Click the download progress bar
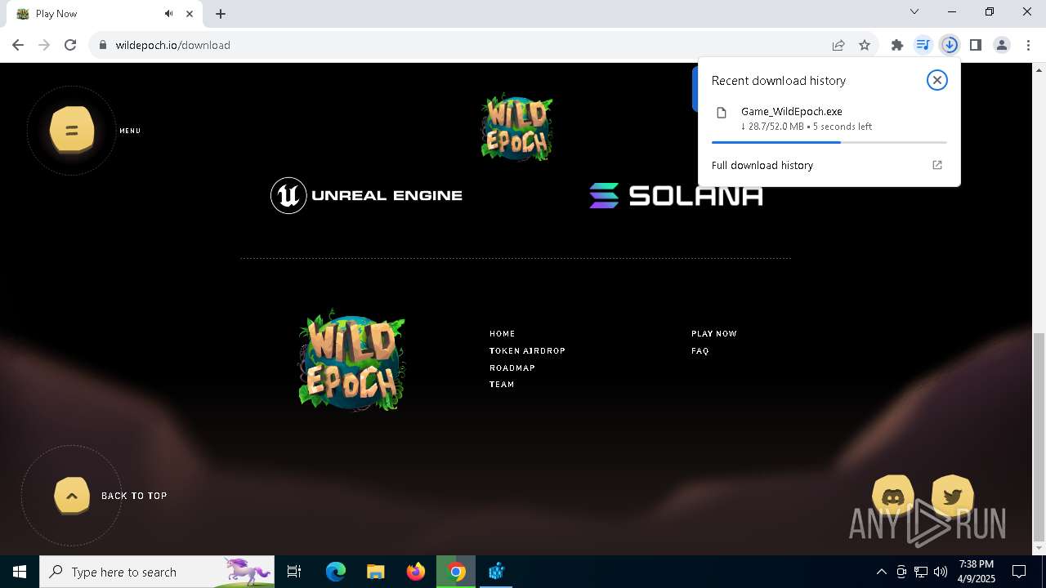 pos(829,142)
